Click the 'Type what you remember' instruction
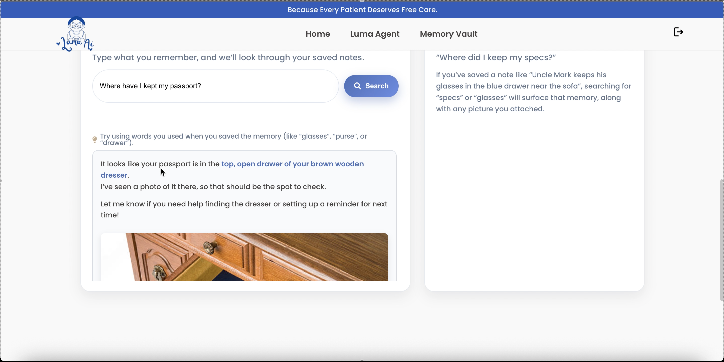This screenshot has height=362, width=724. pyautogui.click(x=228, y=57)
